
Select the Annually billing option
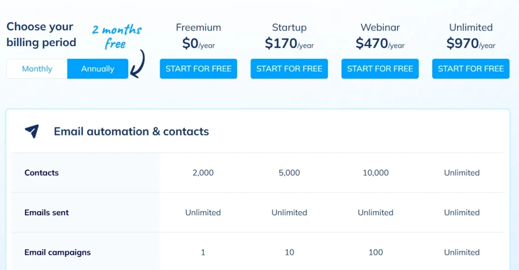[x=98, y=69]
